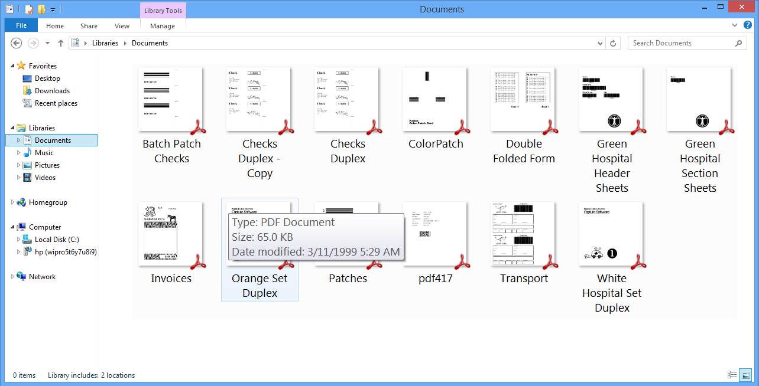Click the Refresh button in the address bar
This screenshot has width=759, height=386.
[x=613, y=42]
